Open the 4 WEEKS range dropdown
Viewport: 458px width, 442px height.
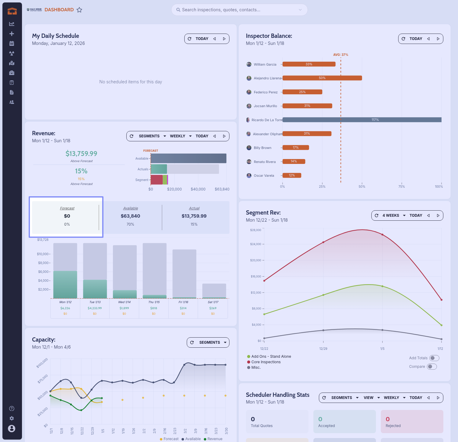pos(394,216)
